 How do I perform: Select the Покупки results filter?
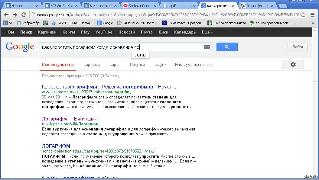click(x=137, y=65)
